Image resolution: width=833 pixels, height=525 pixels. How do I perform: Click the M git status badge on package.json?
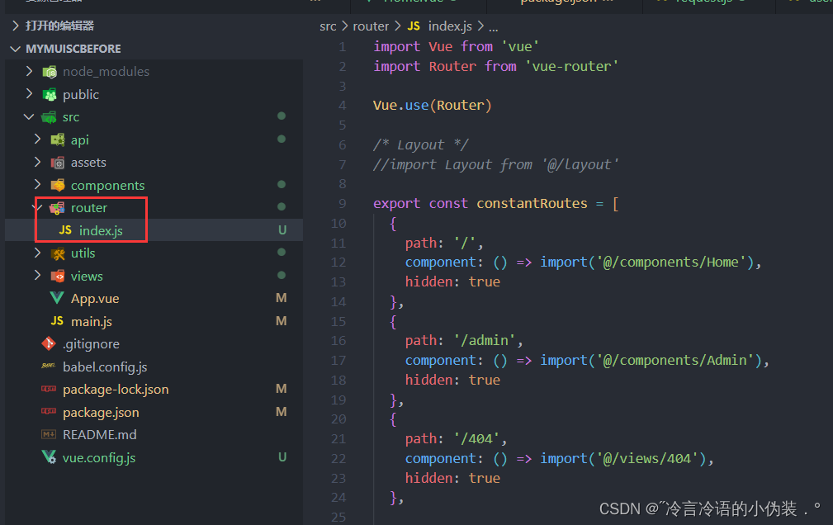282,412
